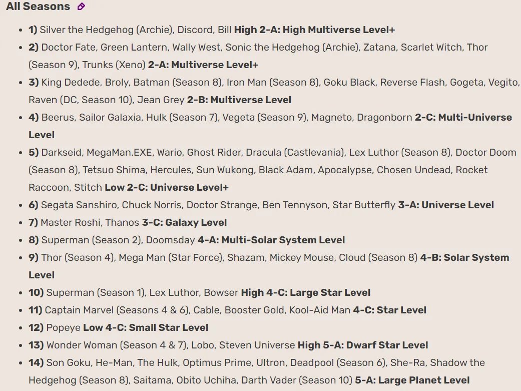Click "Kool-Aid Man" in row 11

[x=320, y=310]
